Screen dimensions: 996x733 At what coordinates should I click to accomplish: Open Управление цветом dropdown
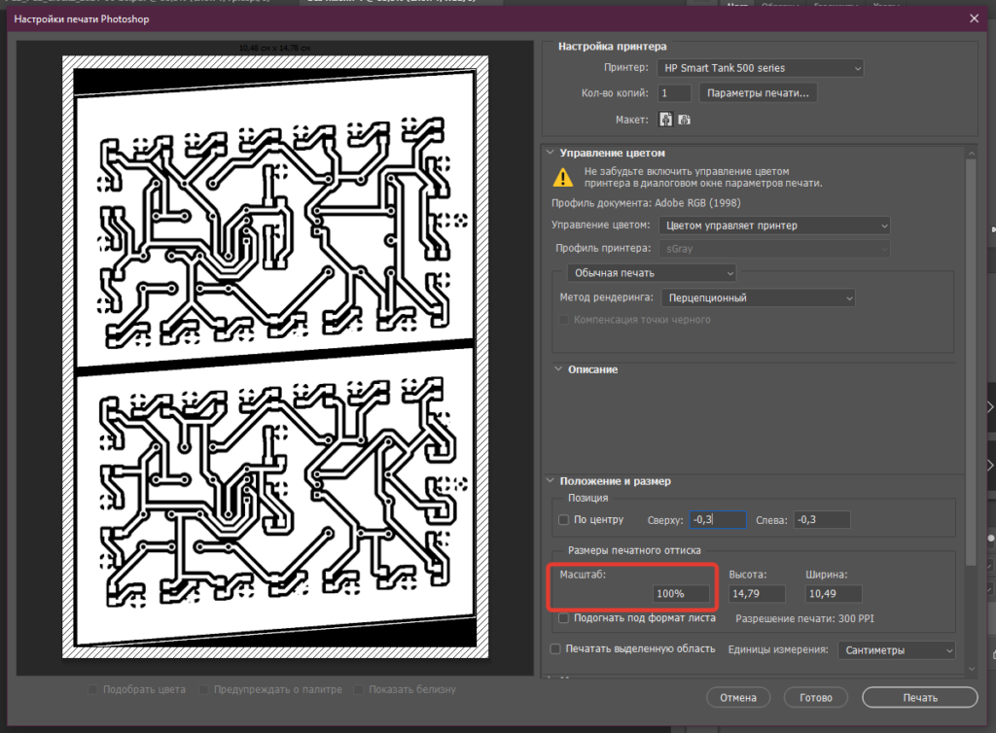tap(774, 226)
